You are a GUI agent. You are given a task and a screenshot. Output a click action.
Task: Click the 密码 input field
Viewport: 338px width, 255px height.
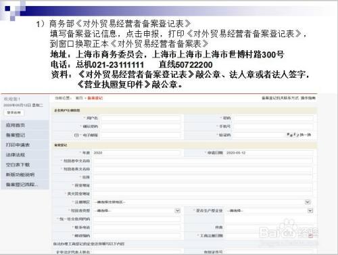[274, 118]
